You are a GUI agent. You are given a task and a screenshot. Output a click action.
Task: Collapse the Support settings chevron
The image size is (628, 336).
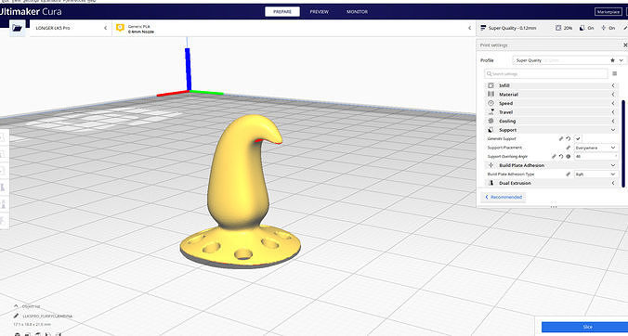tap(613, 130)
